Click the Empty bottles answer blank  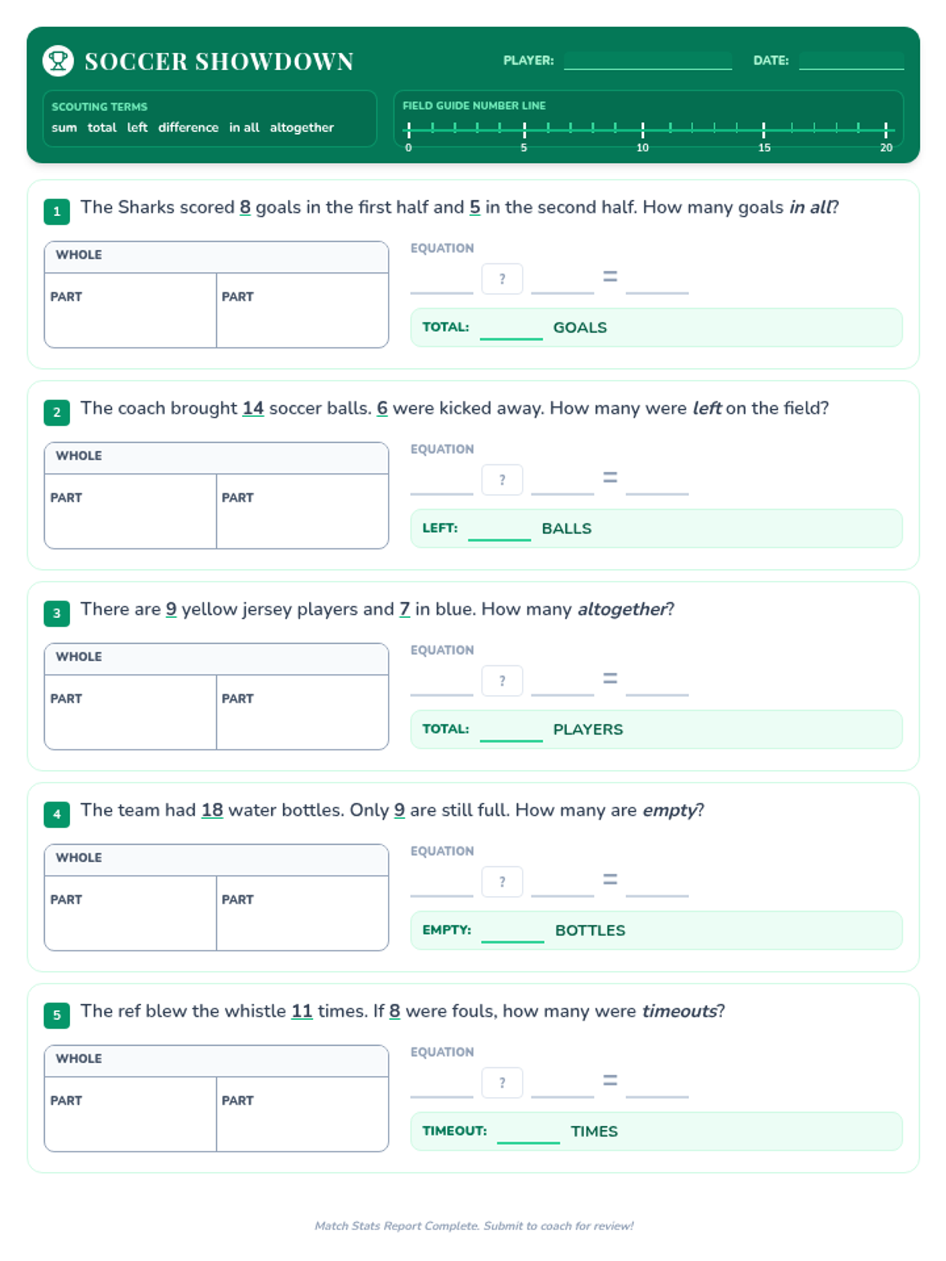[x=512, y=932]
